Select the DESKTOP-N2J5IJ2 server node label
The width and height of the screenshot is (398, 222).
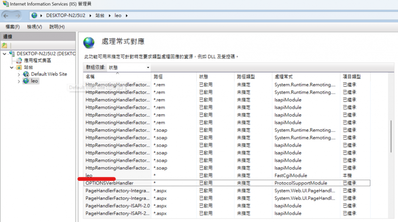pos(46,54)
